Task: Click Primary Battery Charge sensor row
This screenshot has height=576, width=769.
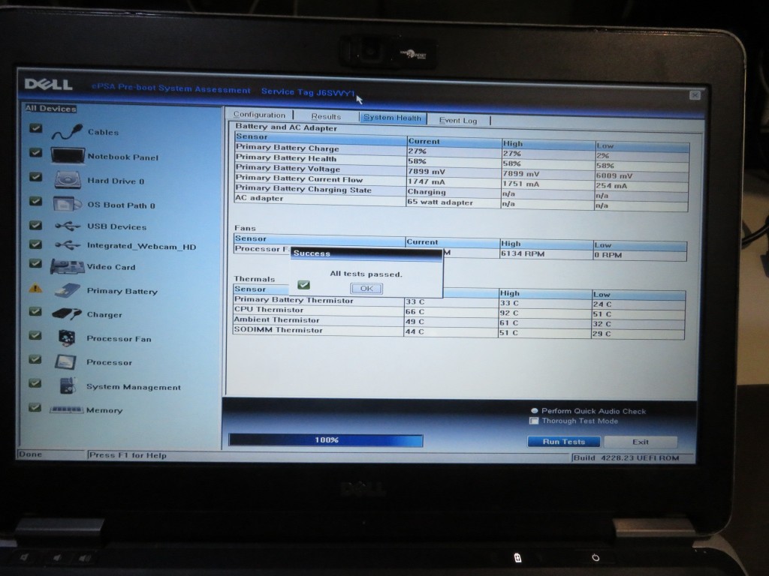Action: [462, 150]
